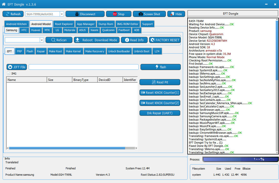This screenshot has width=279, height=183.
Task: Select the HTC brand tab
Action: (x=24, y=30)
